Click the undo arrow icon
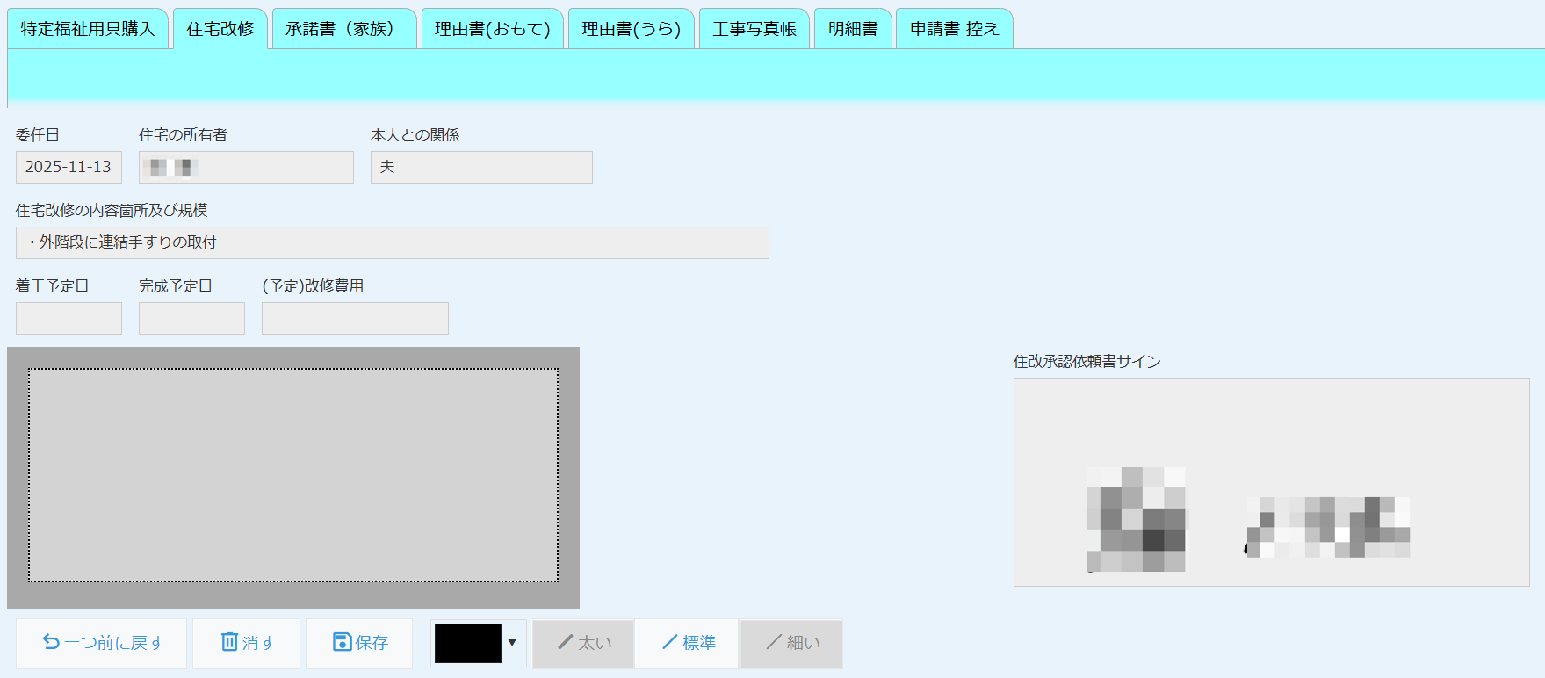1545x678 pixels. pyautogui.click(x=51, y=643)
